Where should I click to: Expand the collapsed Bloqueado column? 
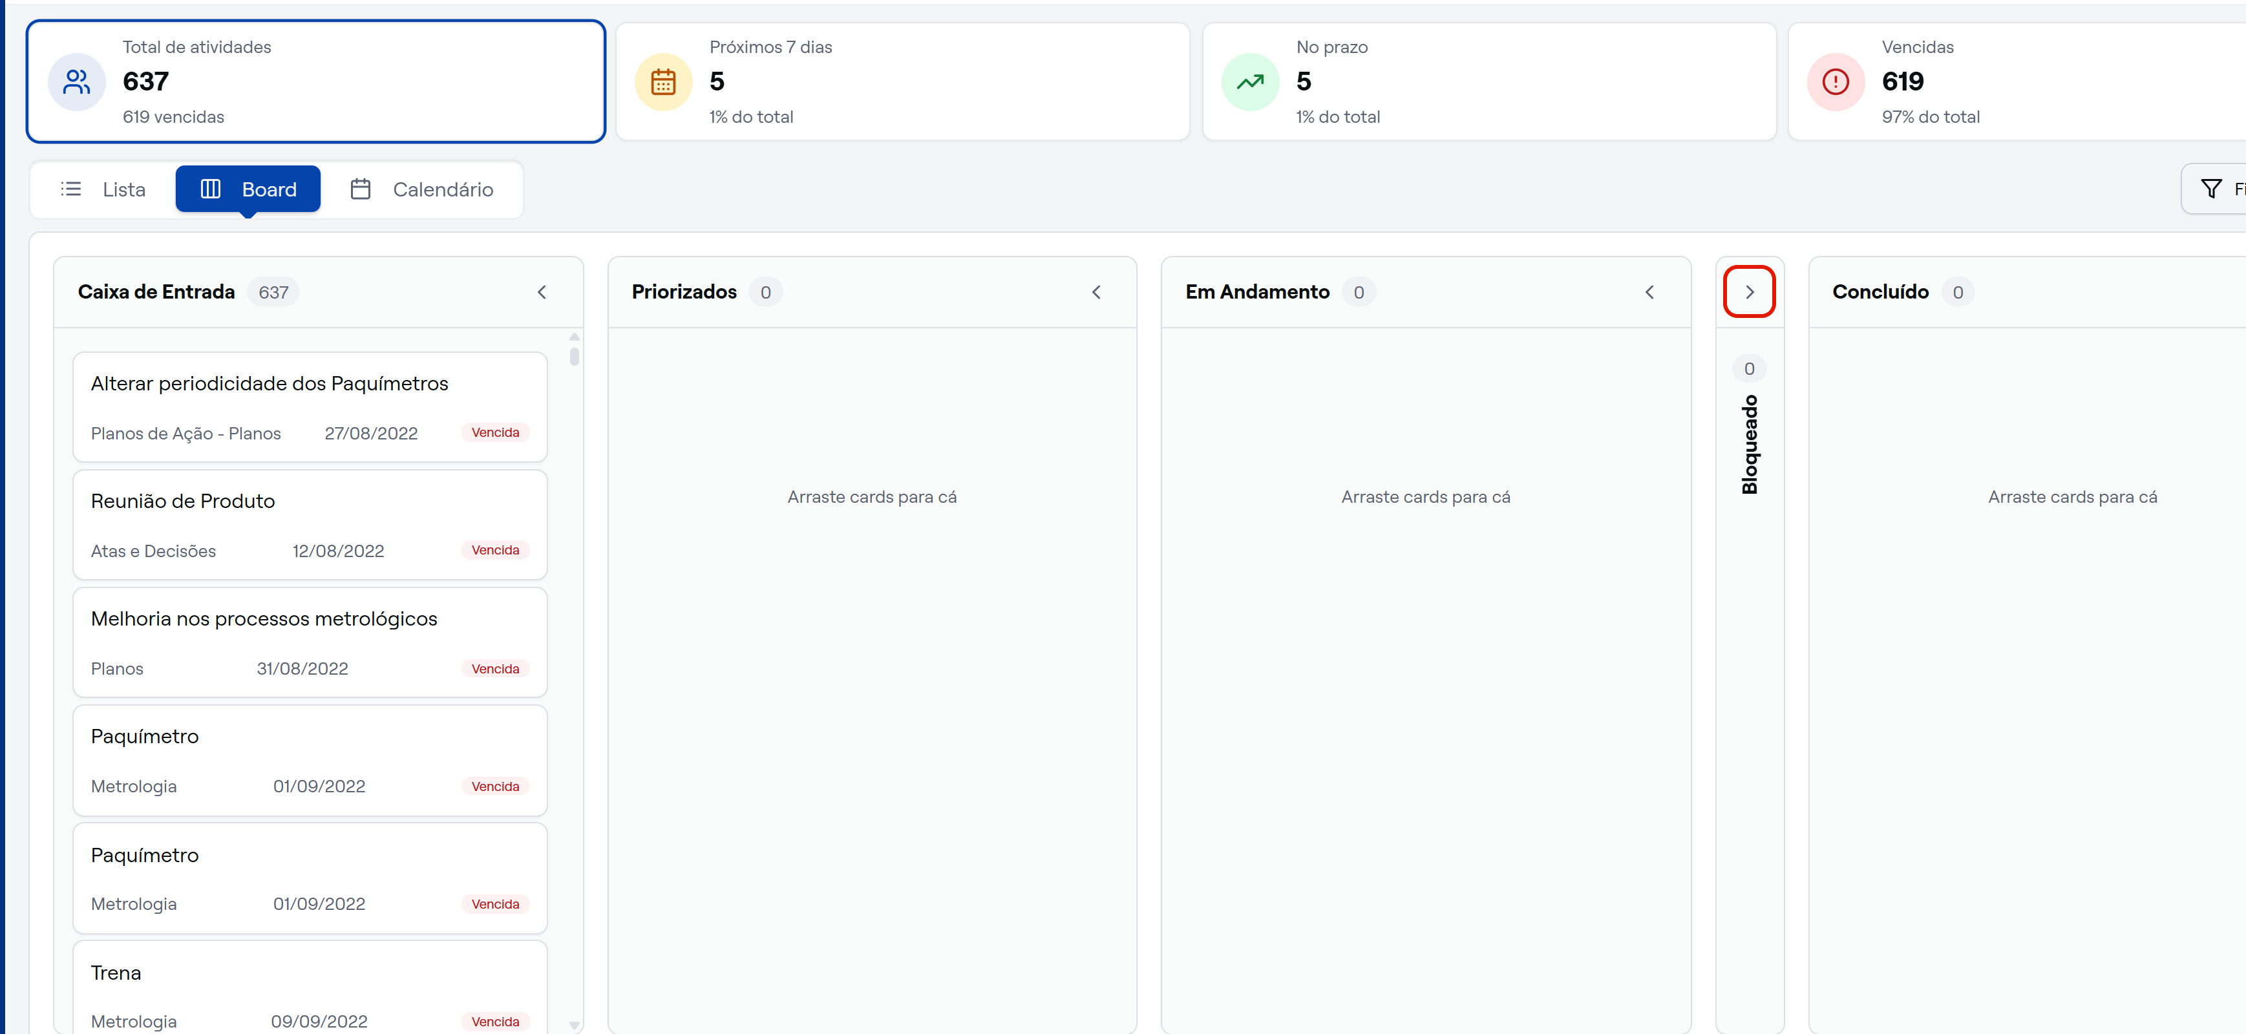pyautogui.click(x=1749, y=292)
